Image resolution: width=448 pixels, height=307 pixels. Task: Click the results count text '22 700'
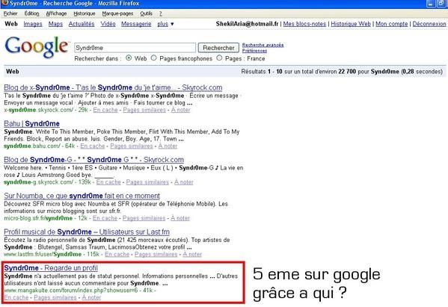coord(347,72)
